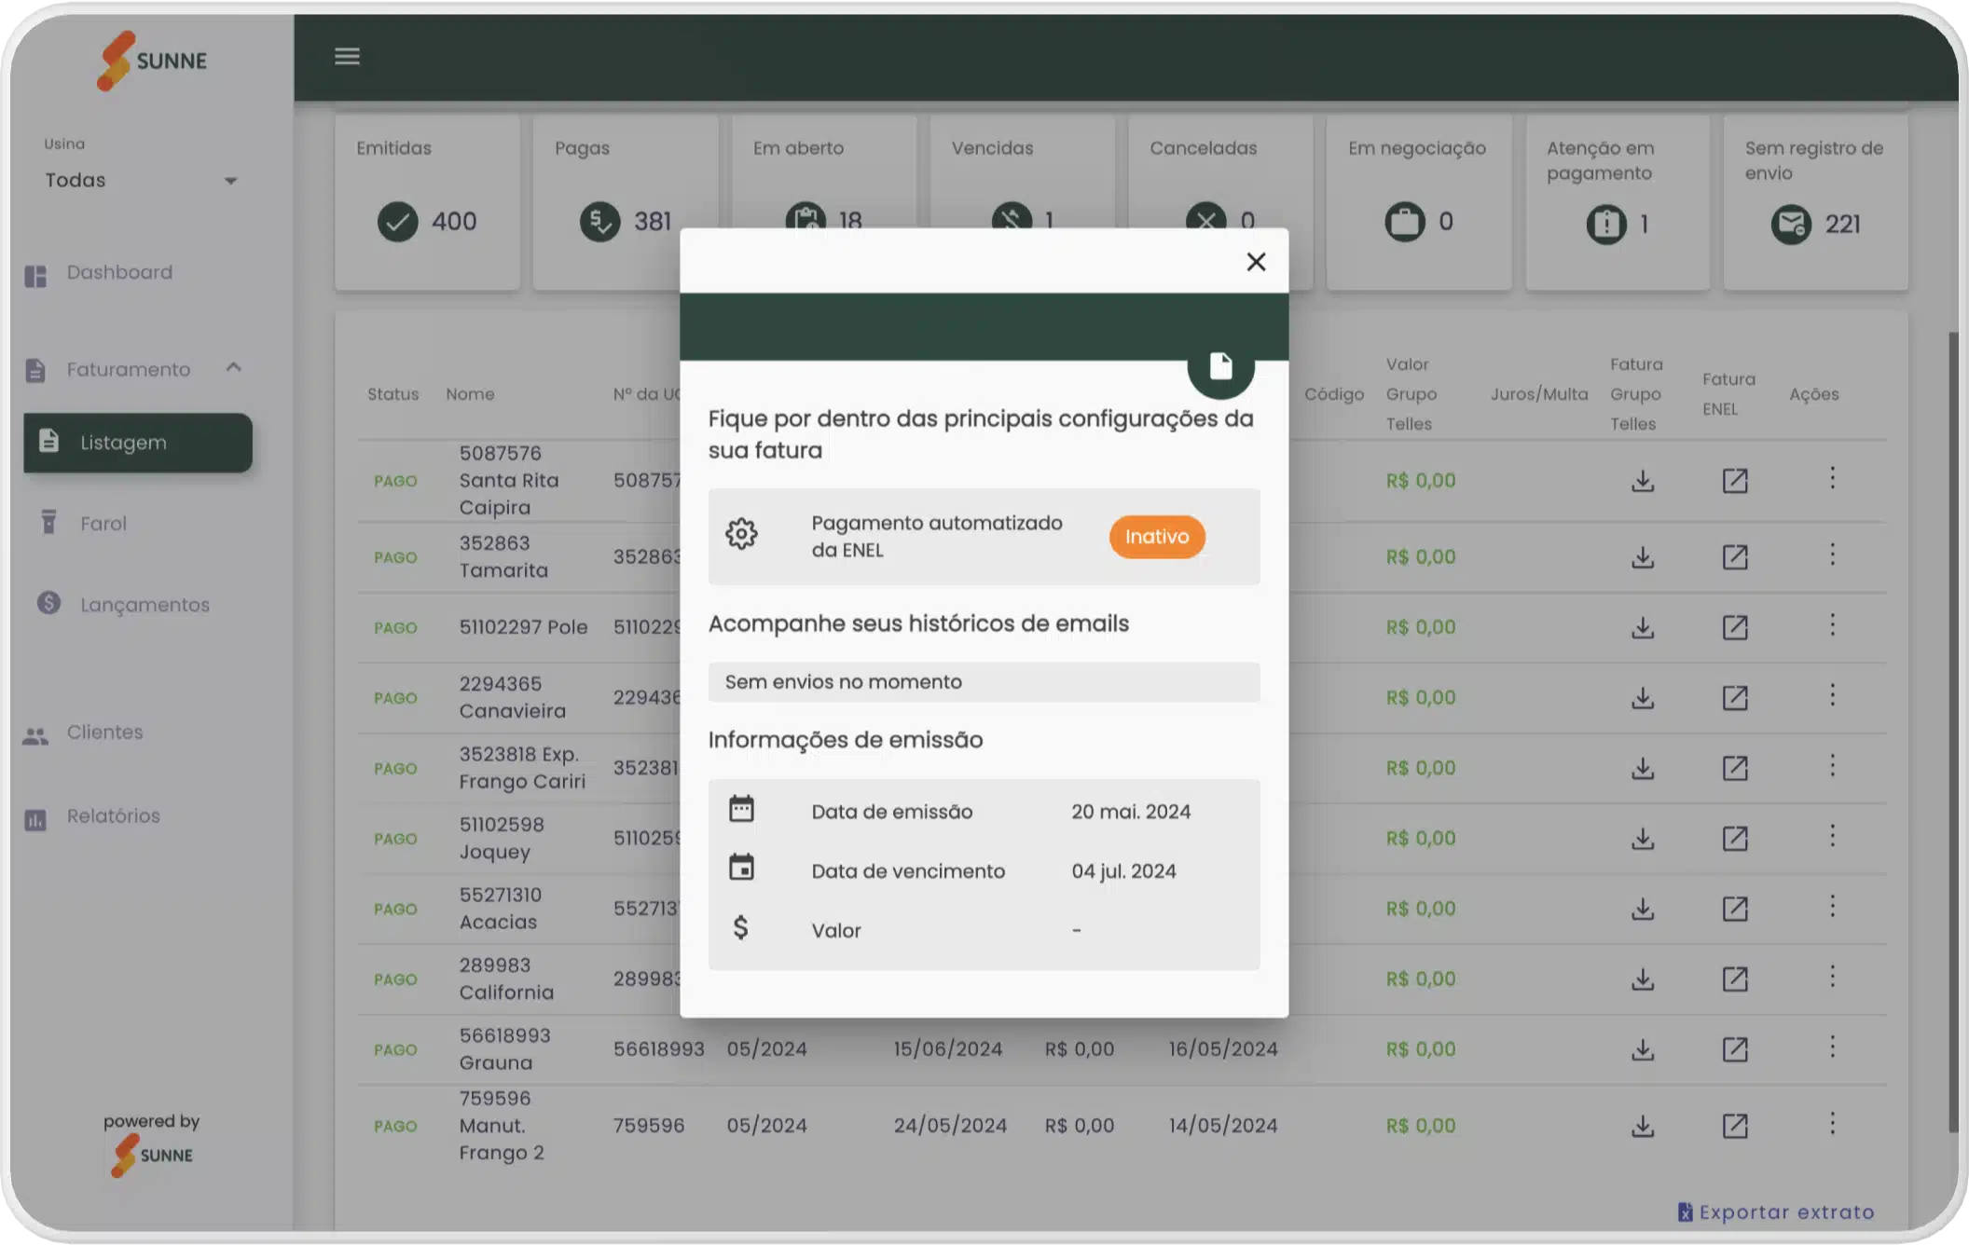Open actions menu for Santa Rita Caipira row
Screen dimensions: 1969x1246
[1832, 479]
